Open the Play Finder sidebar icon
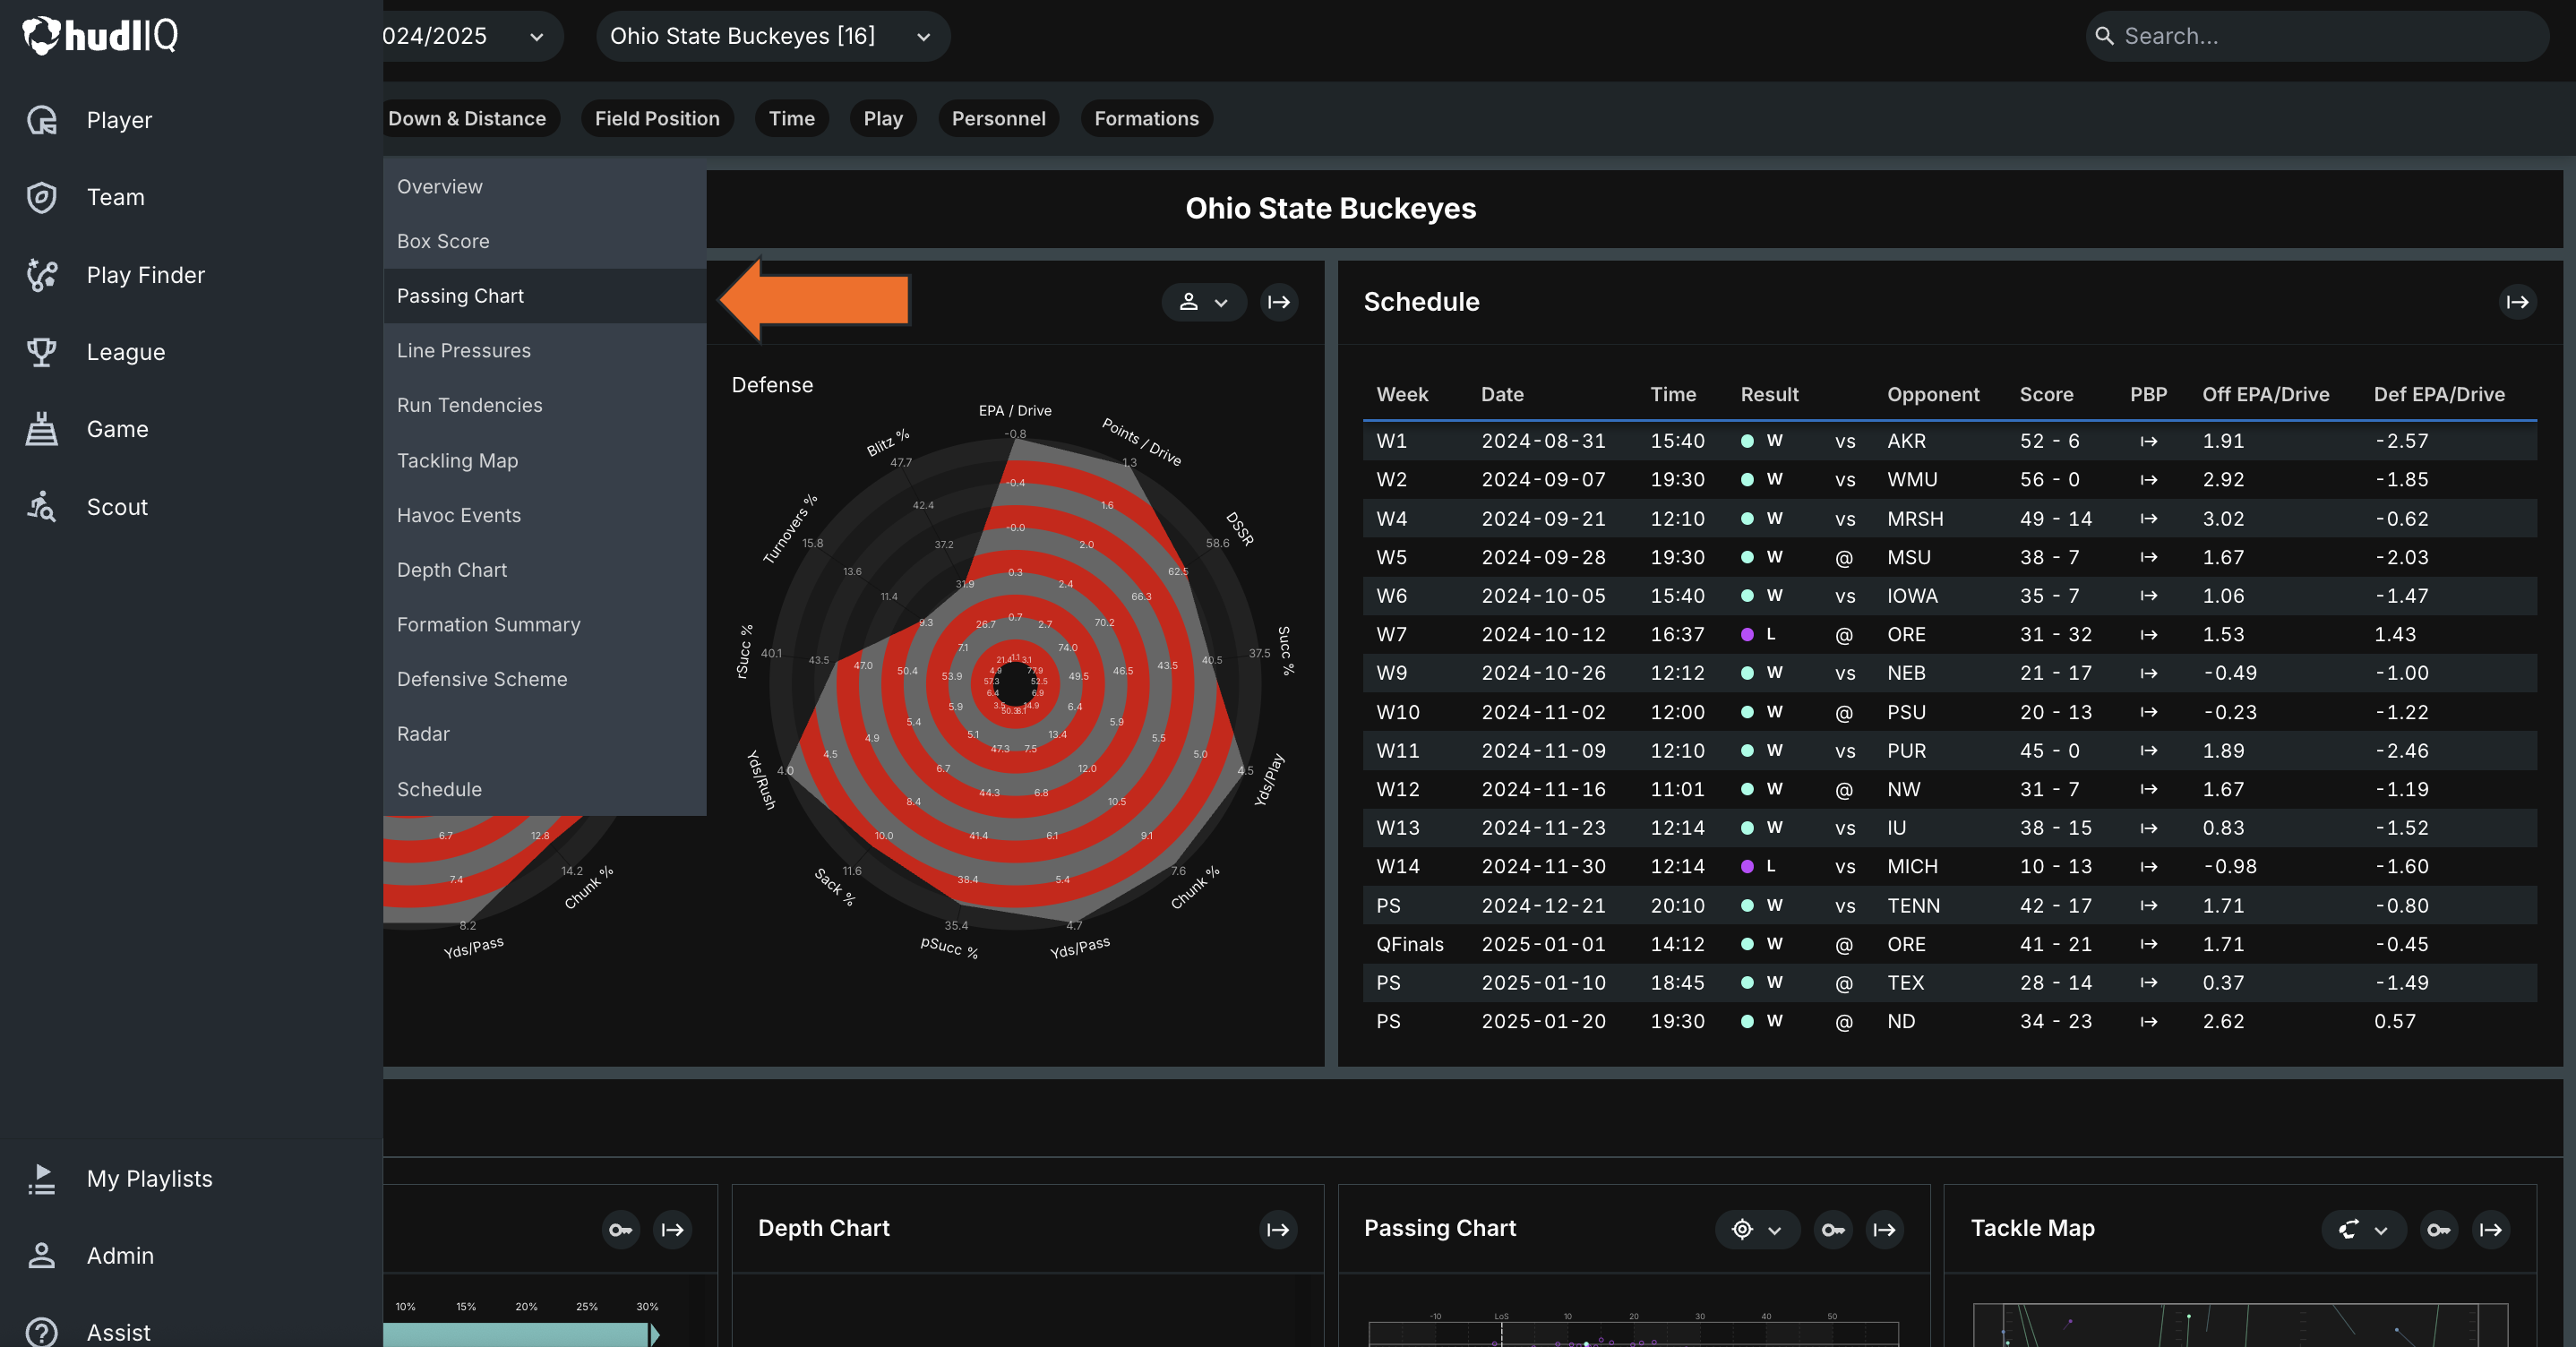This screenshot has height=1347, width=2576. [x=42, y=275]
